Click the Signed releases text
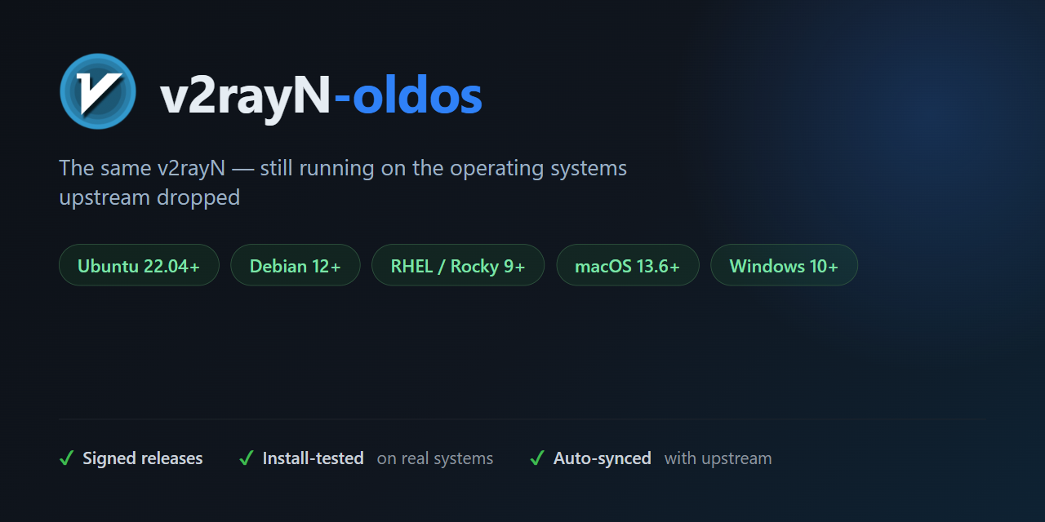This screenshot has height=522, width=1045. [143, 458]
